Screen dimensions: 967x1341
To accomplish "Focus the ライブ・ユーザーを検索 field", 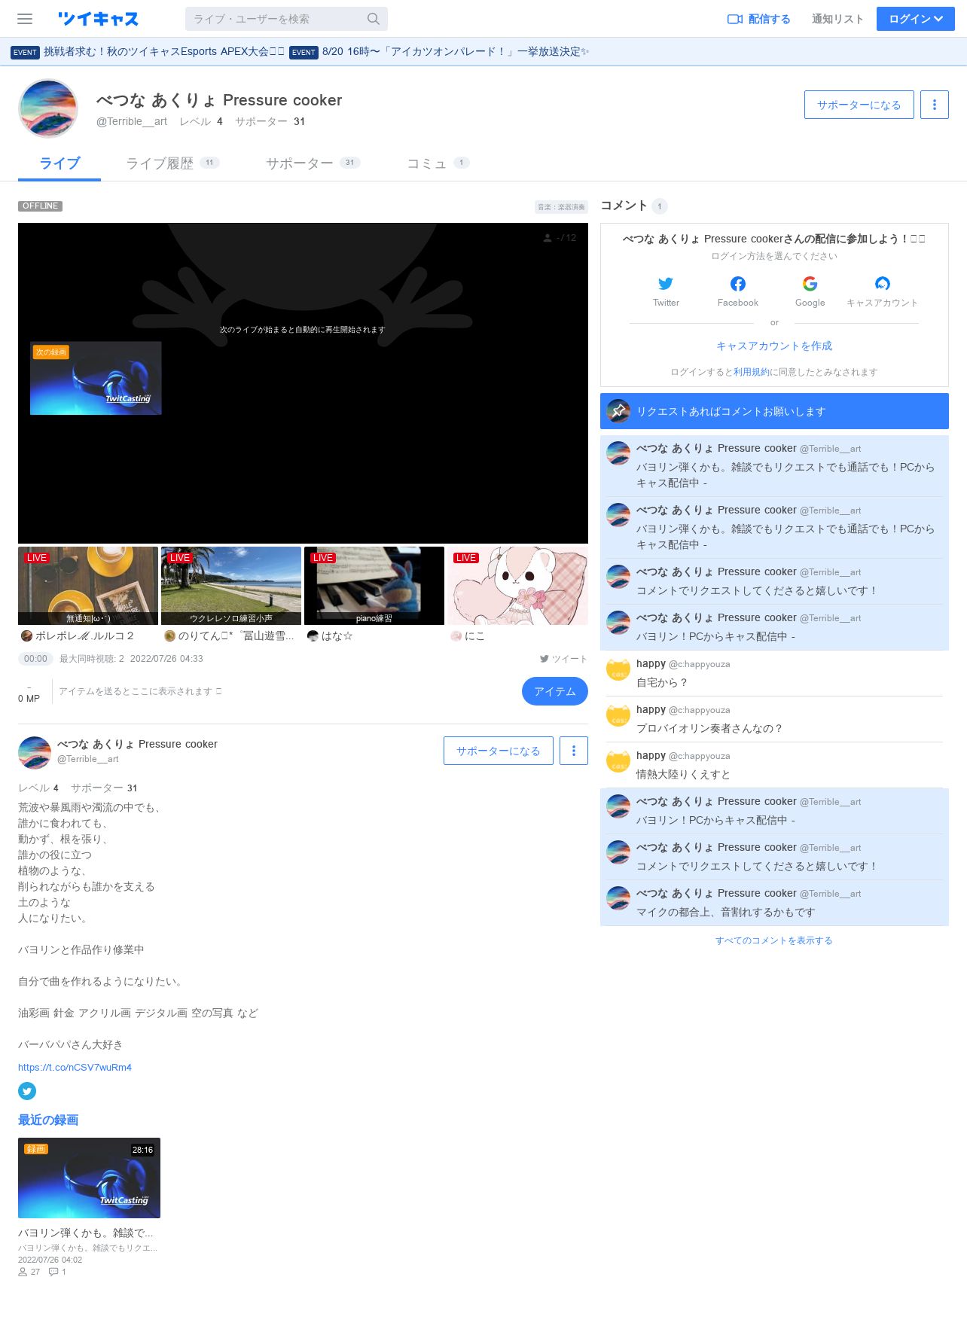I will (x=286, y=19).
